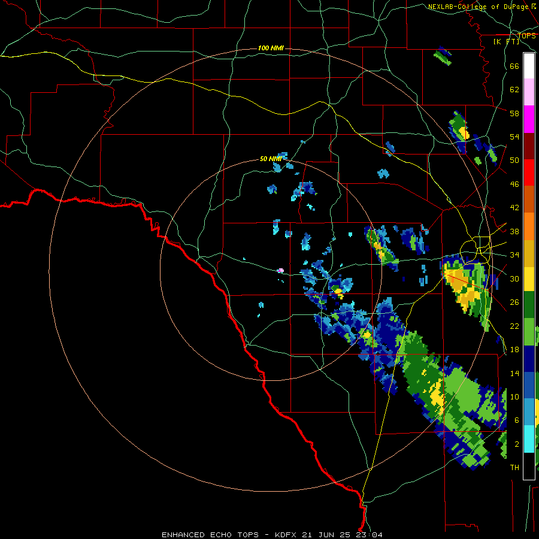Click the "42" legend value
This screenshot has width=539, height=539.
(x=514, y=207)
